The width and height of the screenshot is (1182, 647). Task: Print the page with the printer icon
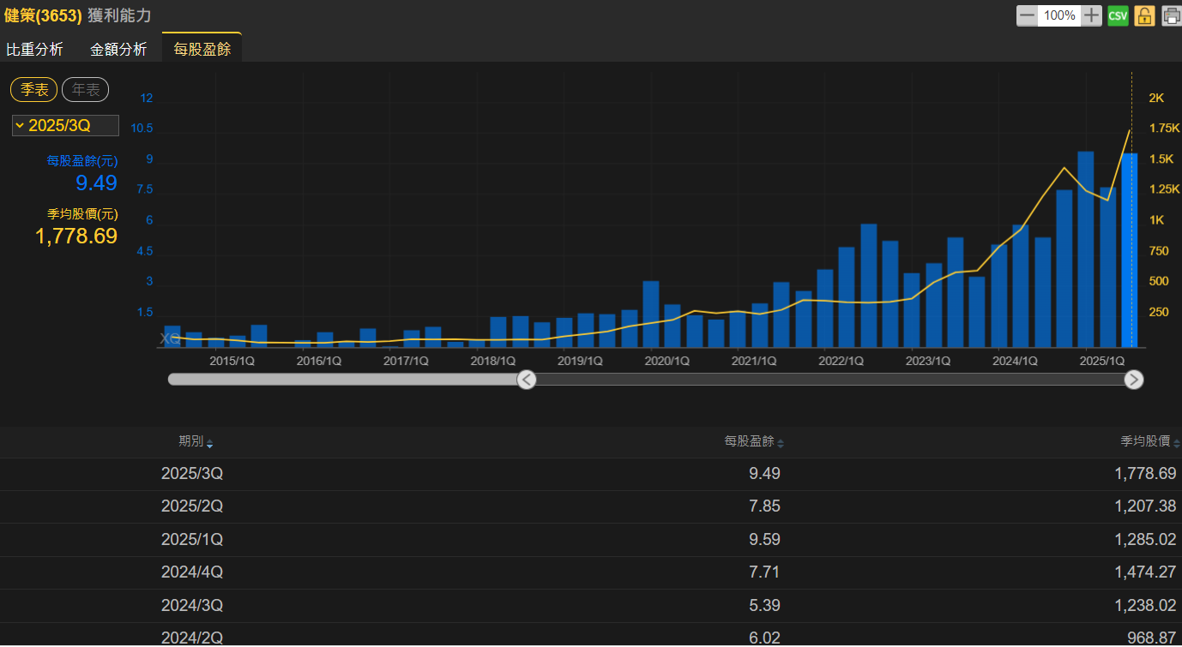1171,15
